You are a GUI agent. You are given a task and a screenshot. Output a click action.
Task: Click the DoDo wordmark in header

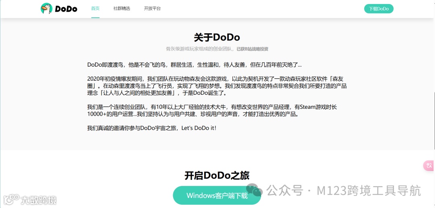66,9
